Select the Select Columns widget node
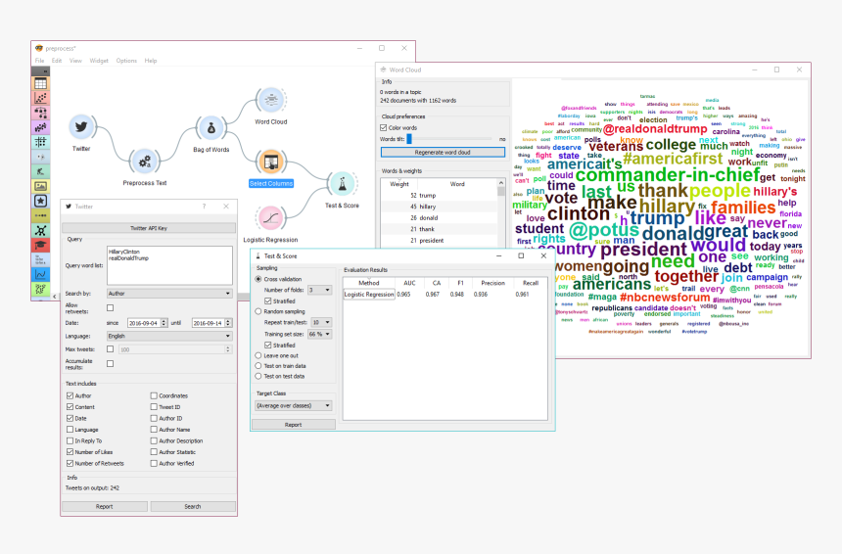 [271, 162]
